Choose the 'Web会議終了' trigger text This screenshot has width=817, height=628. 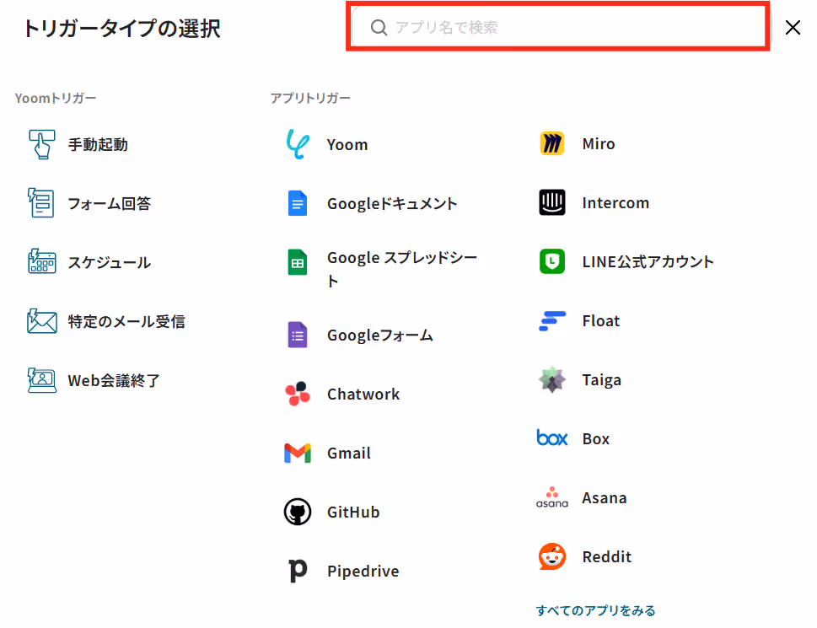pos(114,380)
